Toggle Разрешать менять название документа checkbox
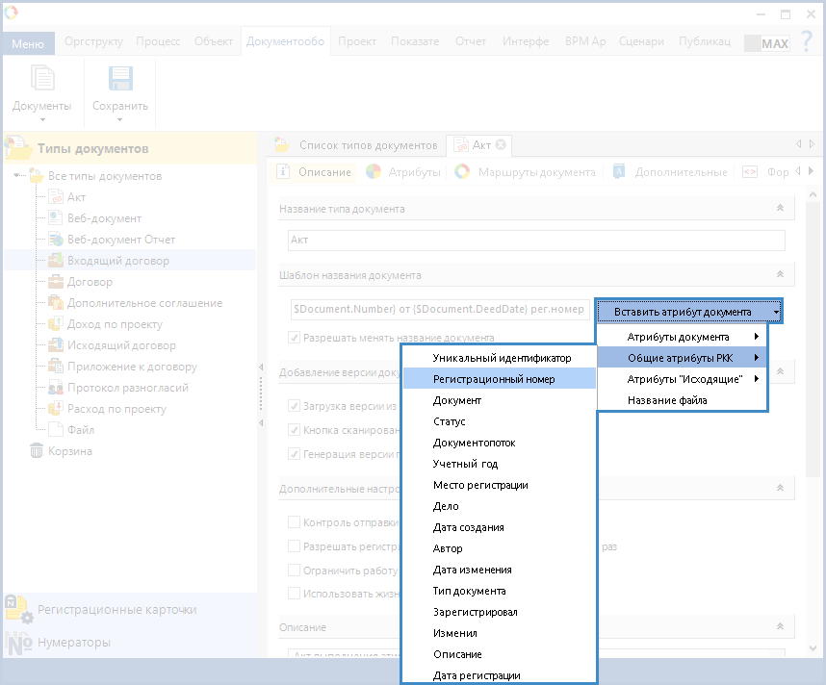The width and height of the screenshot is (826, 685). 296,339
